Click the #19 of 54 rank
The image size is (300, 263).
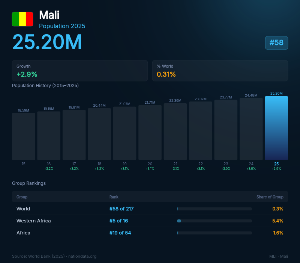click(x=120, y=233)
